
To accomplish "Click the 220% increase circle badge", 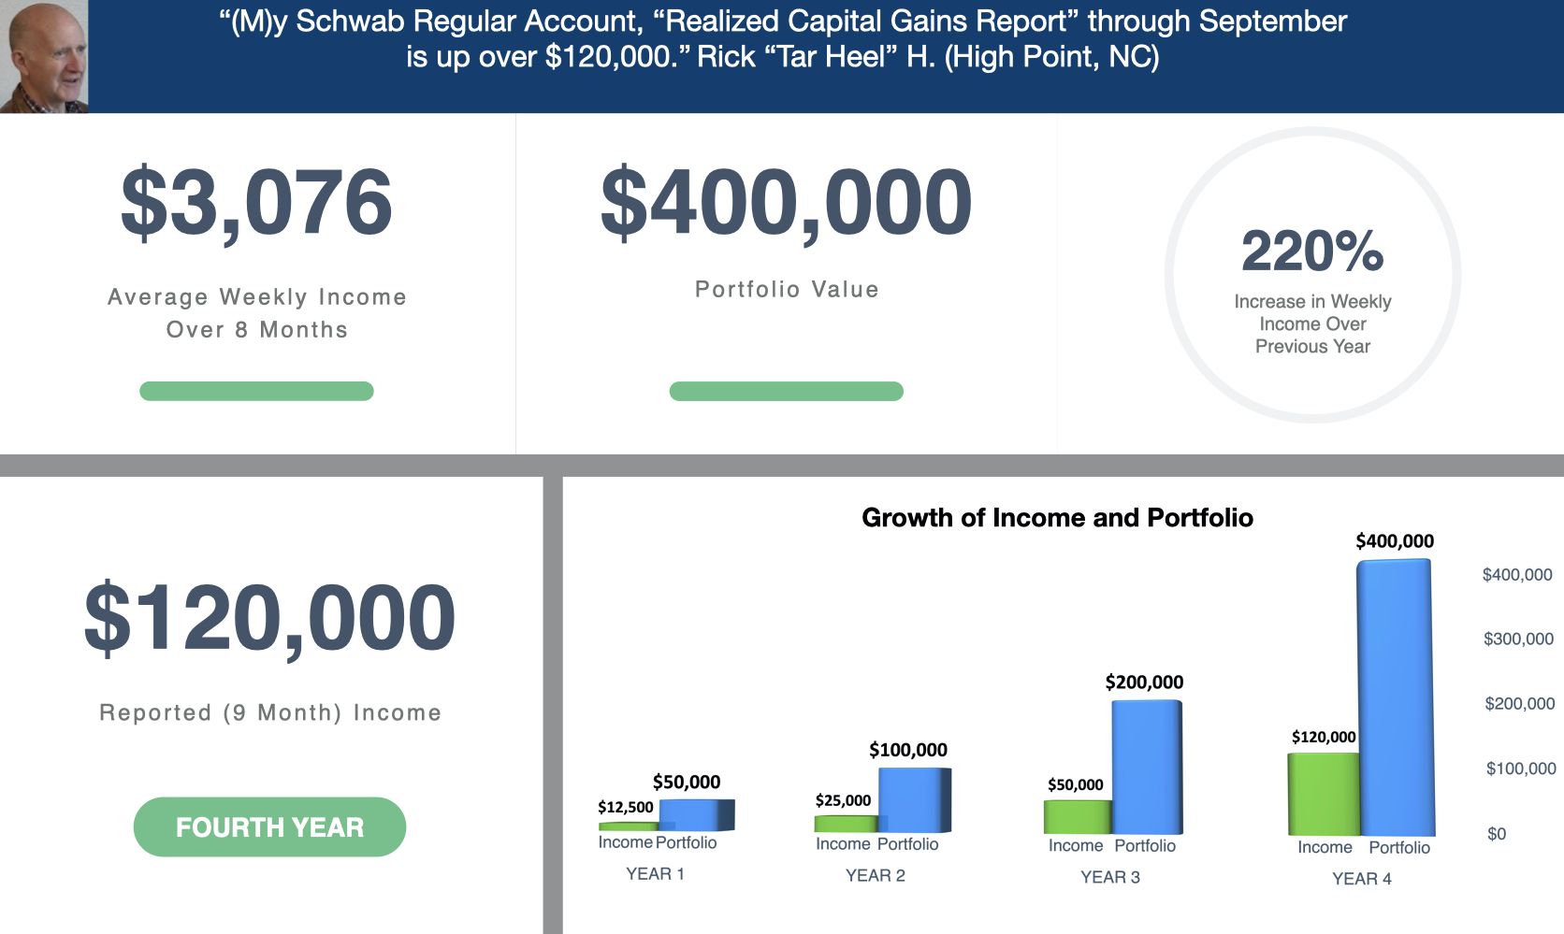I will [x=1312, y=275].
